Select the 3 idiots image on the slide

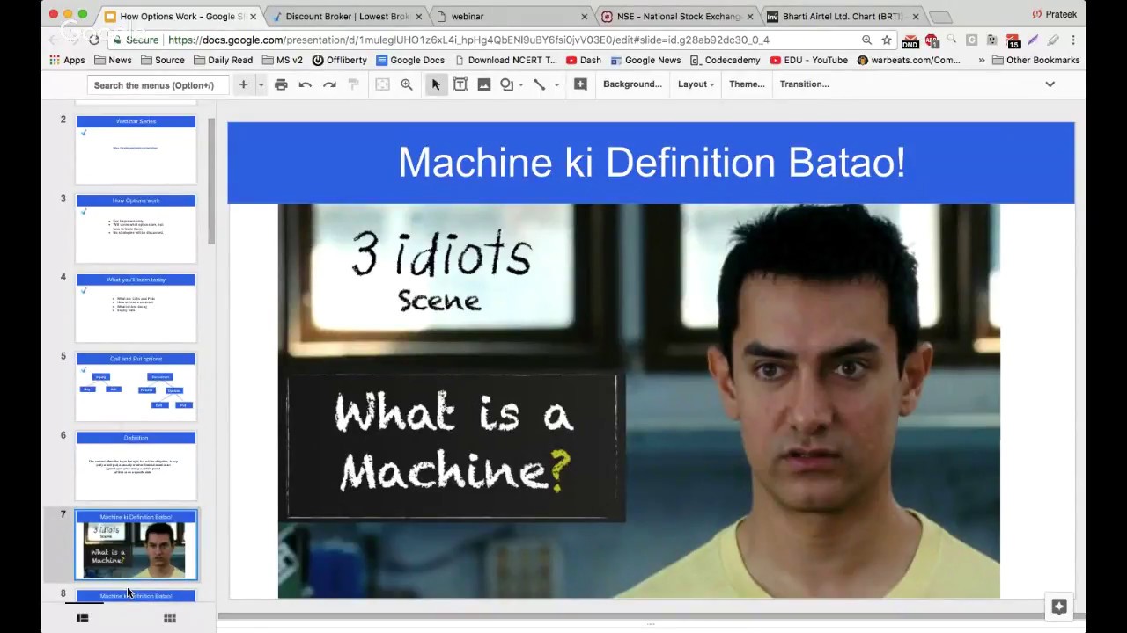pyautogui.click(x=638, y=401)
